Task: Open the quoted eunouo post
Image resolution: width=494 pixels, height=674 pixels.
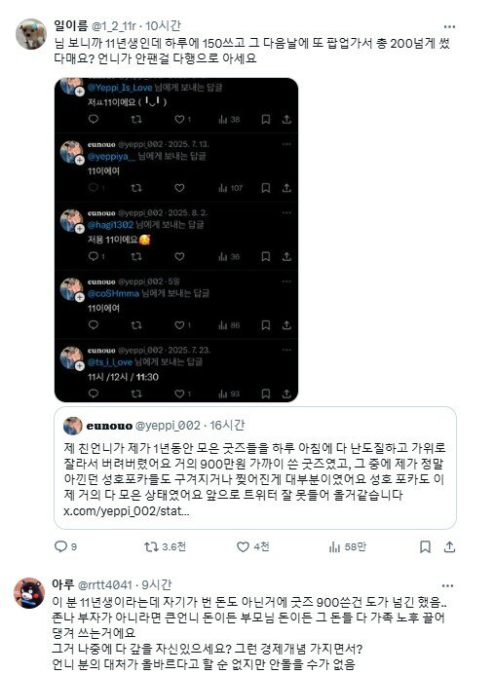Action: click(x=255, y=468)
